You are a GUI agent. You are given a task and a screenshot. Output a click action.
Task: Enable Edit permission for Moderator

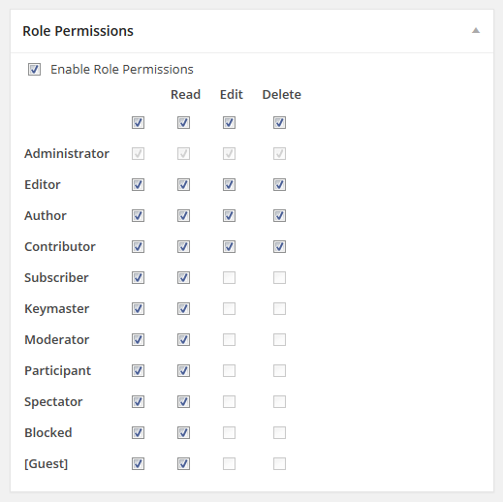point(229,340)
